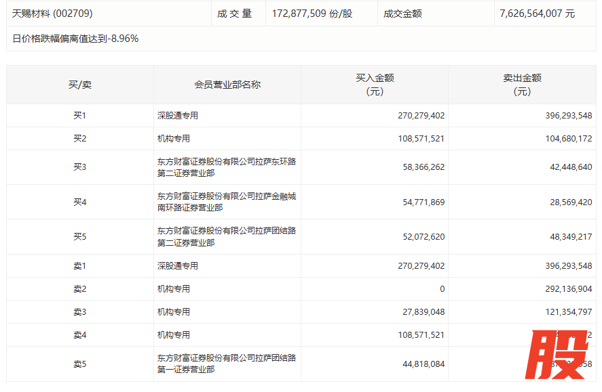Click the 0 buy amount in row 卖2
Viewport: 602px width, 392px height.
[442, 289]
